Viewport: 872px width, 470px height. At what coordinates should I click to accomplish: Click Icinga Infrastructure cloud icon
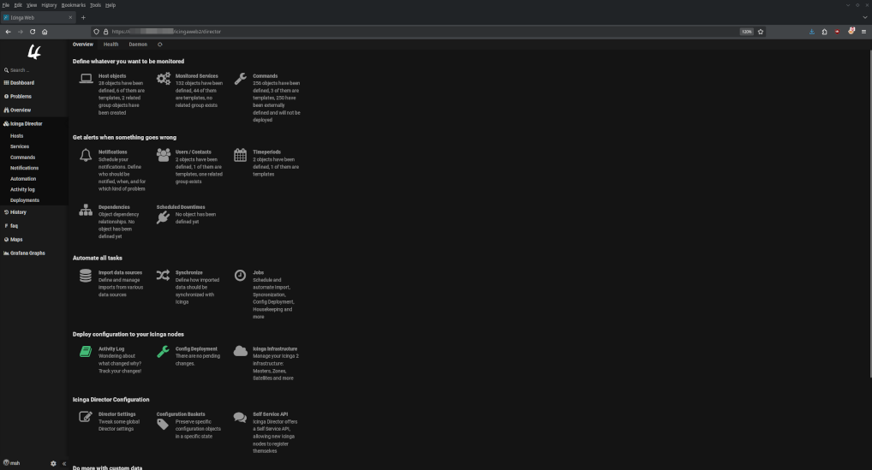(241, 352)
